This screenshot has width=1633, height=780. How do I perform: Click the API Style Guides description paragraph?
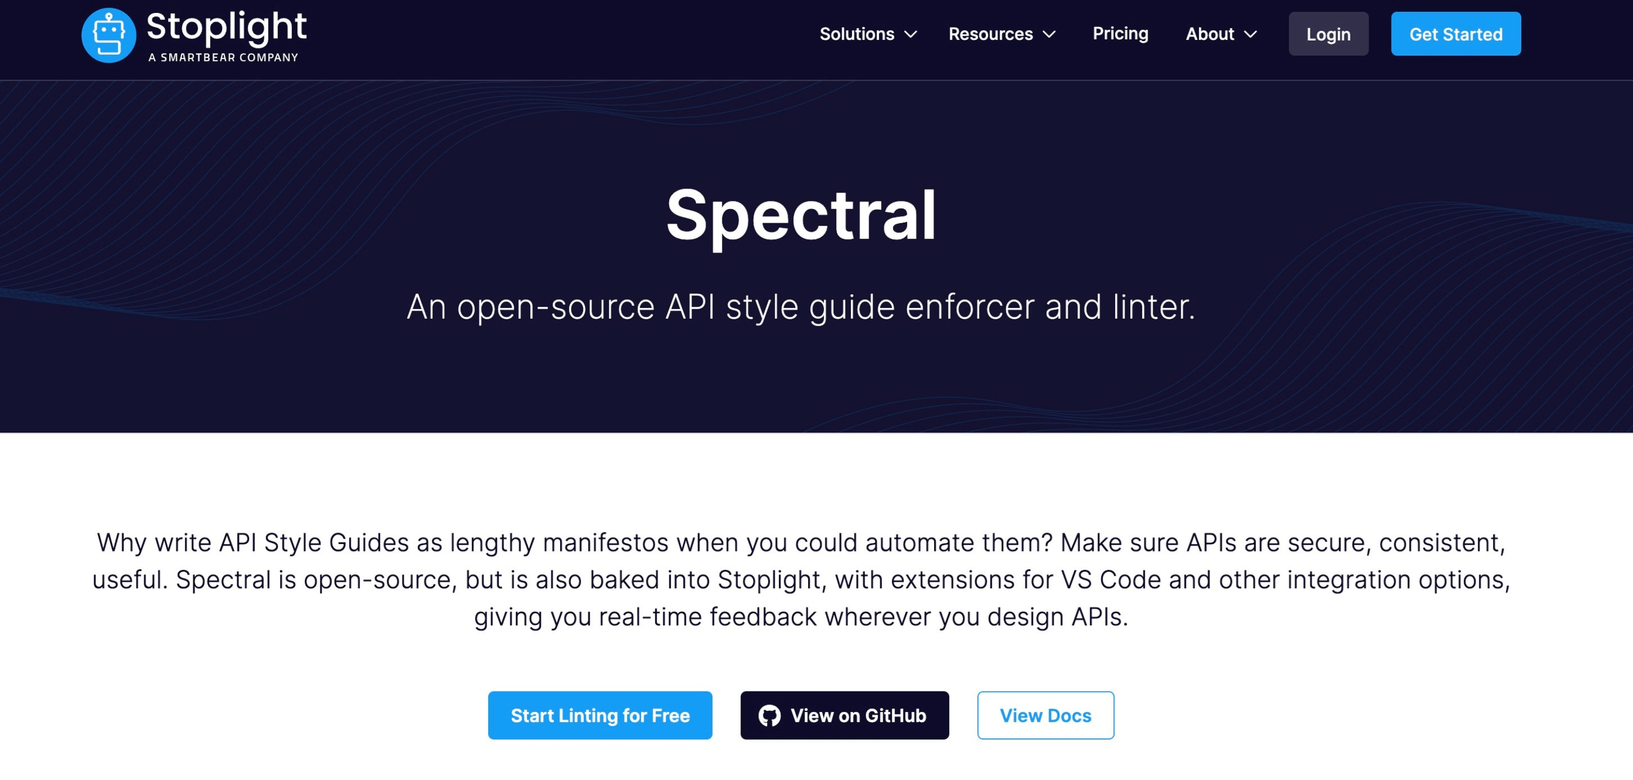click(801, 579)
